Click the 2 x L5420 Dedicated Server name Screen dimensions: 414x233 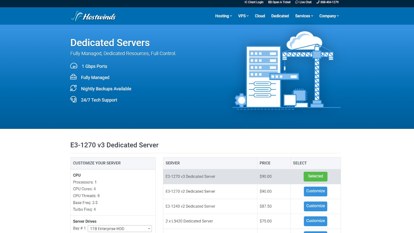click(189, 221)
